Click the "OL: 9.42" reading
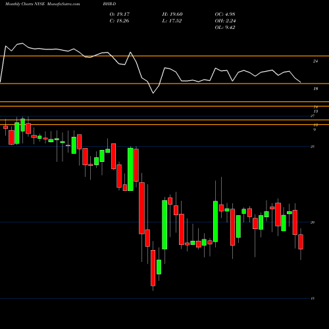This screenshot has width=329, height=329. pos(225,28)
